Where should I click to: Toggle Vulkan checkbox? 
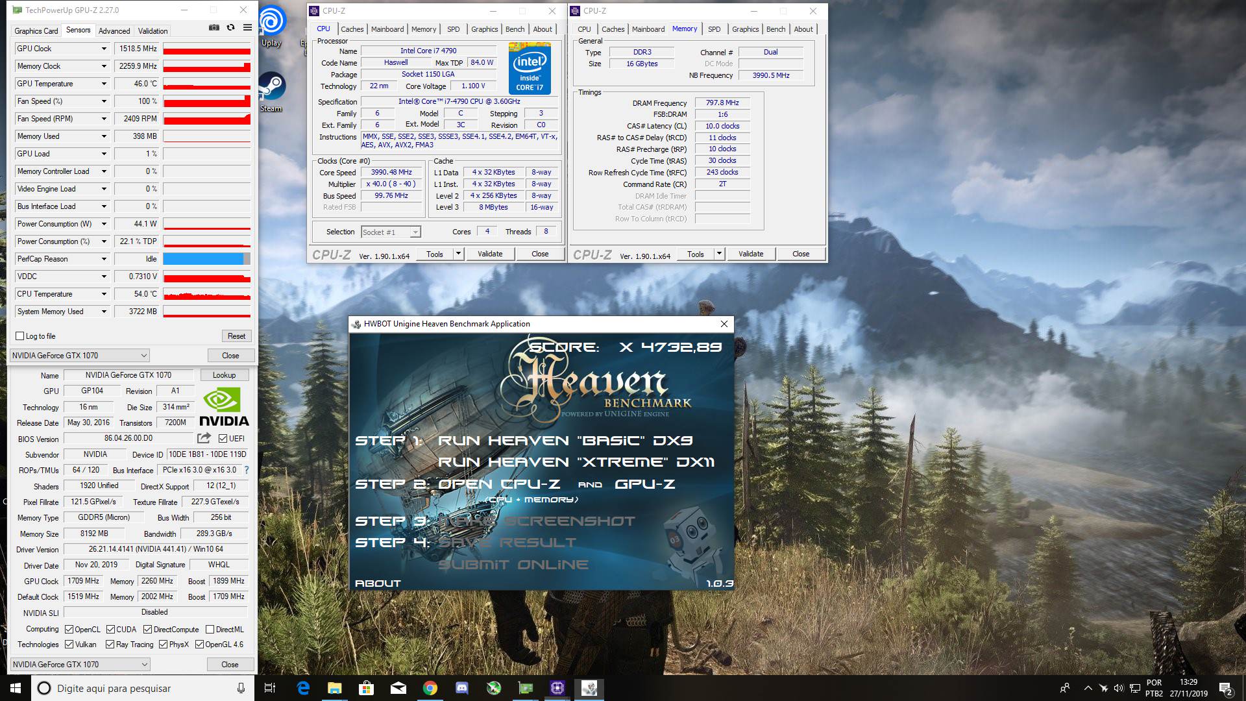point(69,645)
